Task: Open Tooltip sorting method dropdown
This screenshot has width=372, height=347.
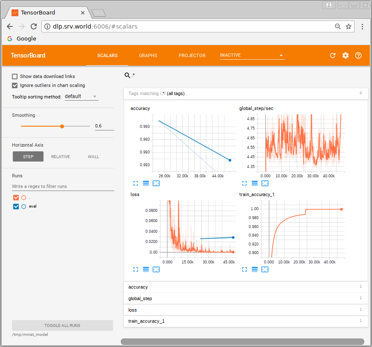Action: (81, 96)
